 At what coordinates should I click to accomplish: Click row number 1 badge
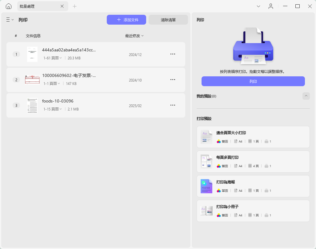[16, 54]
